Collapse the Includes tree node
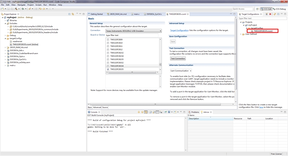Screen dimensions: 288x156 pyautogui.click(x=5, y=23)
